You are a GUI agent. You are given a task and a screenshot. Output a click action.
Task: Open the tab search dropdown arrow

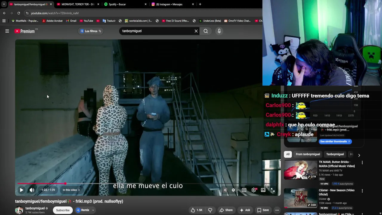(x=4, y=4)
